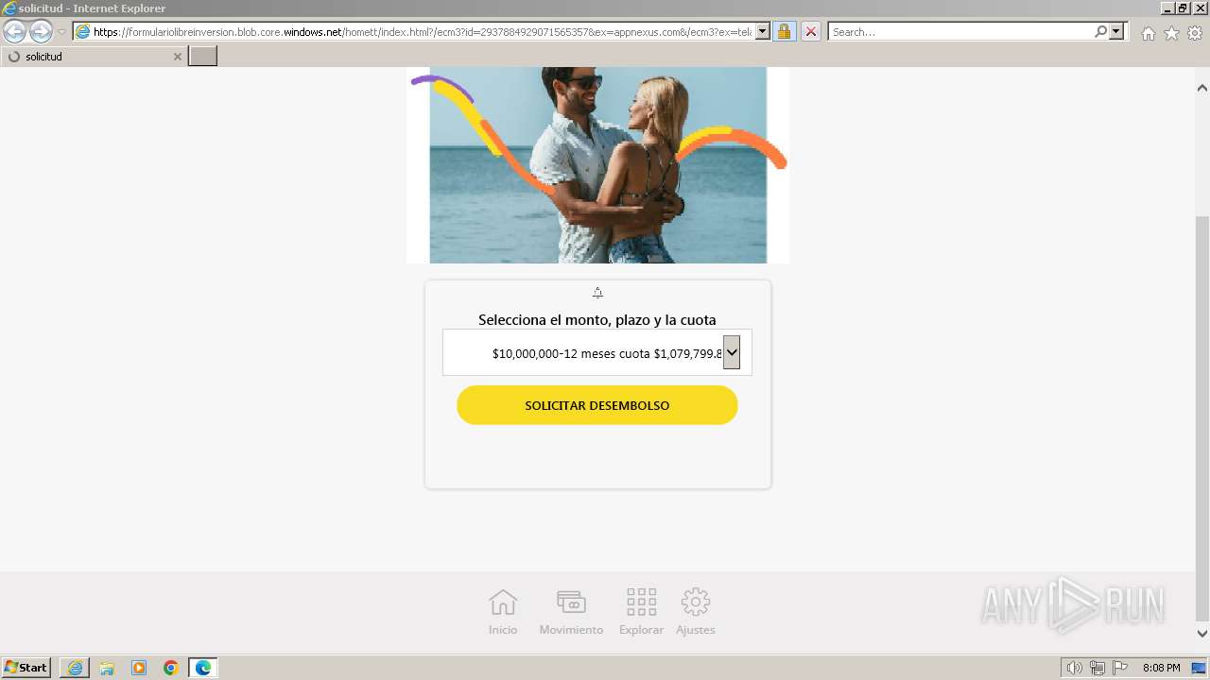1210x680 pixels.
Task: Open Favorites star icon
Action: pyautogui.click(x=1171, y=33)
